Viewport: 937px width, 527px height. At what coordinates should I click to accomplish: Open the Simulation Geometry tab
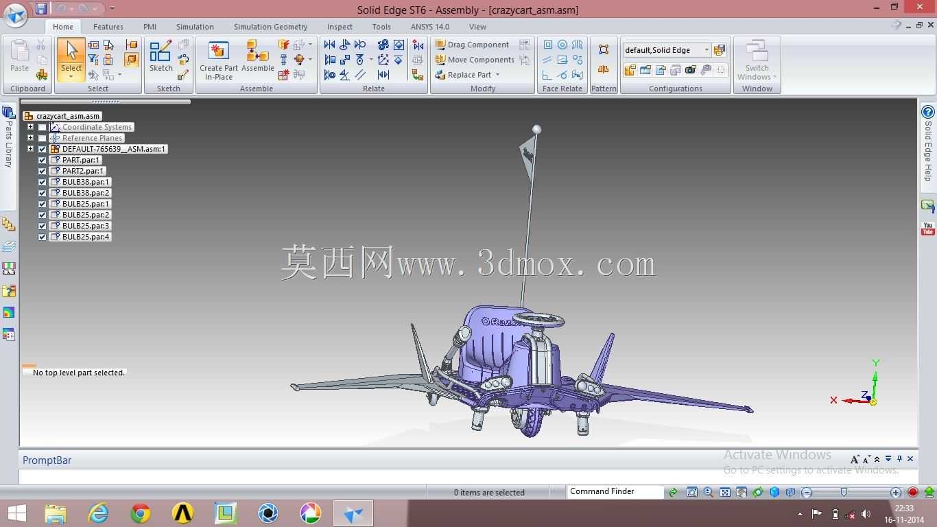[270, 27]
